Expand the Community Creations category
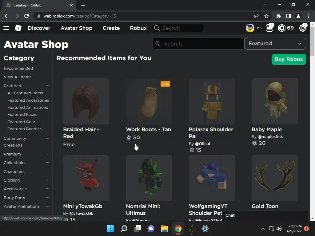 [47, 138]
